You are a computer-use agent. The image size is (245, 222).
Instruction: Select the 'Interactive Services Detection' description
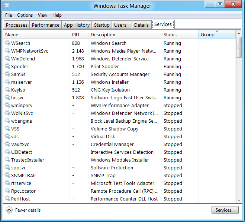tap(122, 152)
